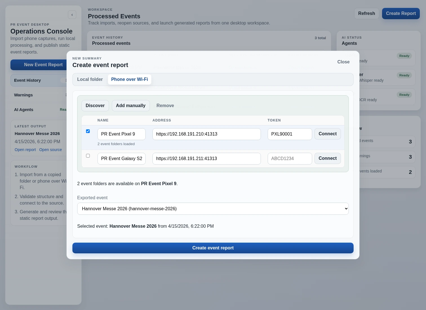This screenshot has width=426, height=310.
Task: Open the Hannover Messe report link
Action: [25, 150]
